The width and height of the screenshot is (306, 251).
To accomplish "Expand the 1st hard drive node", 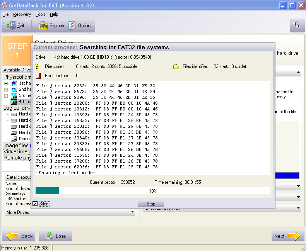I will pos(6,83).
